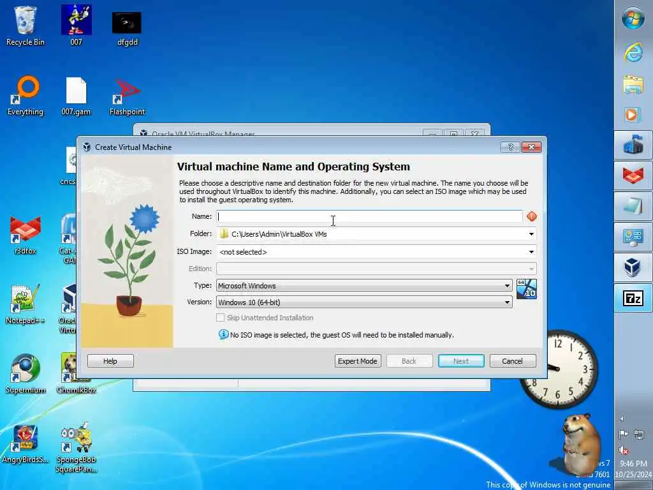Viewport: 653px width, 490px height.
Task: Click the disabled Edition dropdown
Action: [376, 269]
